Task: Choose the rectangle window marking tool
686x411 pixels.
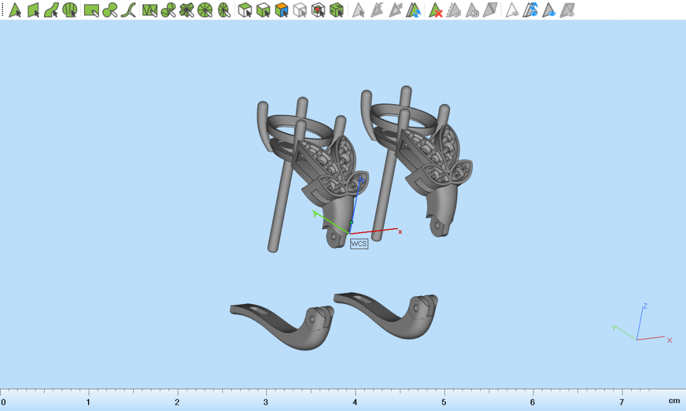Action: (x=91, y=10)
